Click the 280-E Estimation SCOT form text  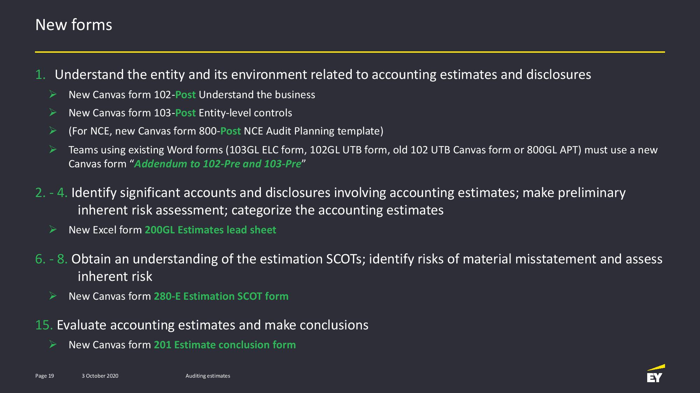[x=221, y=296]
